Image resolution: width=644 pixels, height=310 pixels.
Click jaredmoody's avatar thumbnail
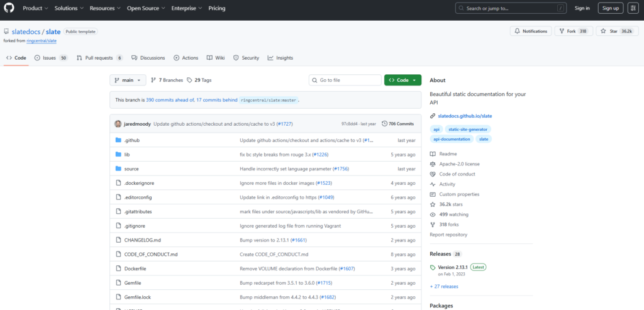coord(118,124)
